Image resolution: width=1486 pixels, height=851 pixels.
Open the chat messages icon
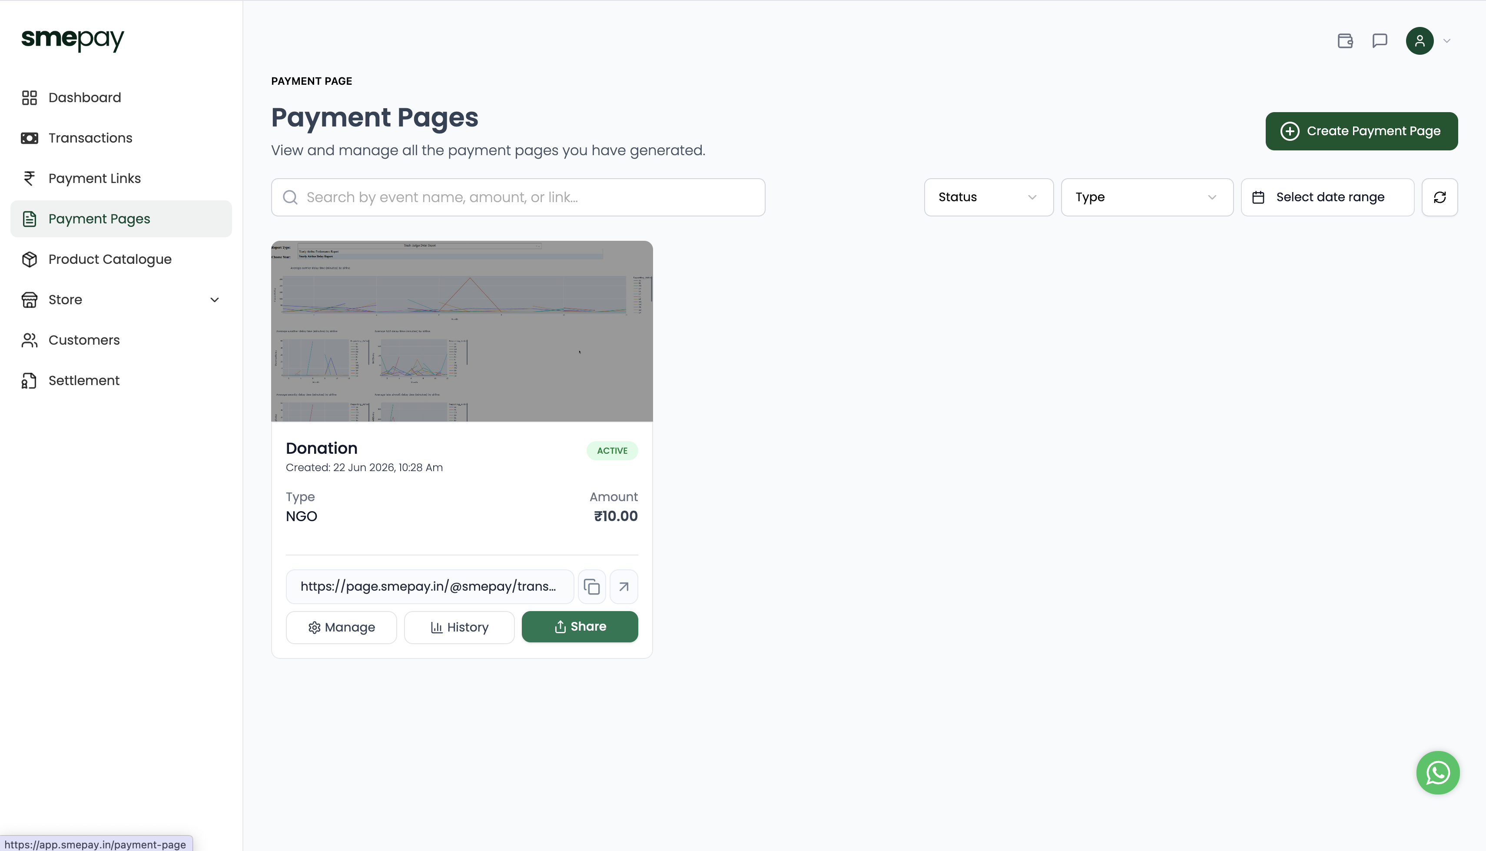(x=1380, y=41)
